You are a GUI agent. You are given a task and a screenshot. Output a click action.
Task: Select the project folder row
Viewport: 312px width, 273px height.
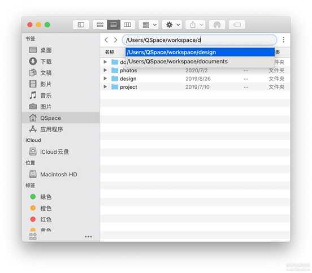click(195, 87)
